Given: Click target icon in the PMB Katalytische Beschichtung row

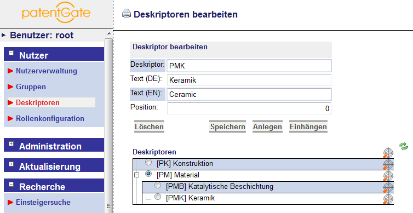Looking at the screenshot, I should (388, 187).
